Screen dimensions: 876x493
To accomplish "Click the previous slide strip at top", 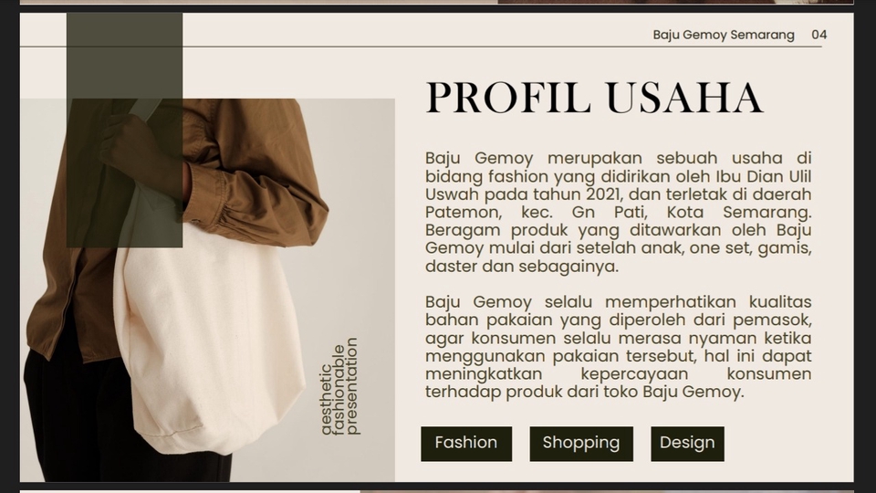I will pos(437,2).
